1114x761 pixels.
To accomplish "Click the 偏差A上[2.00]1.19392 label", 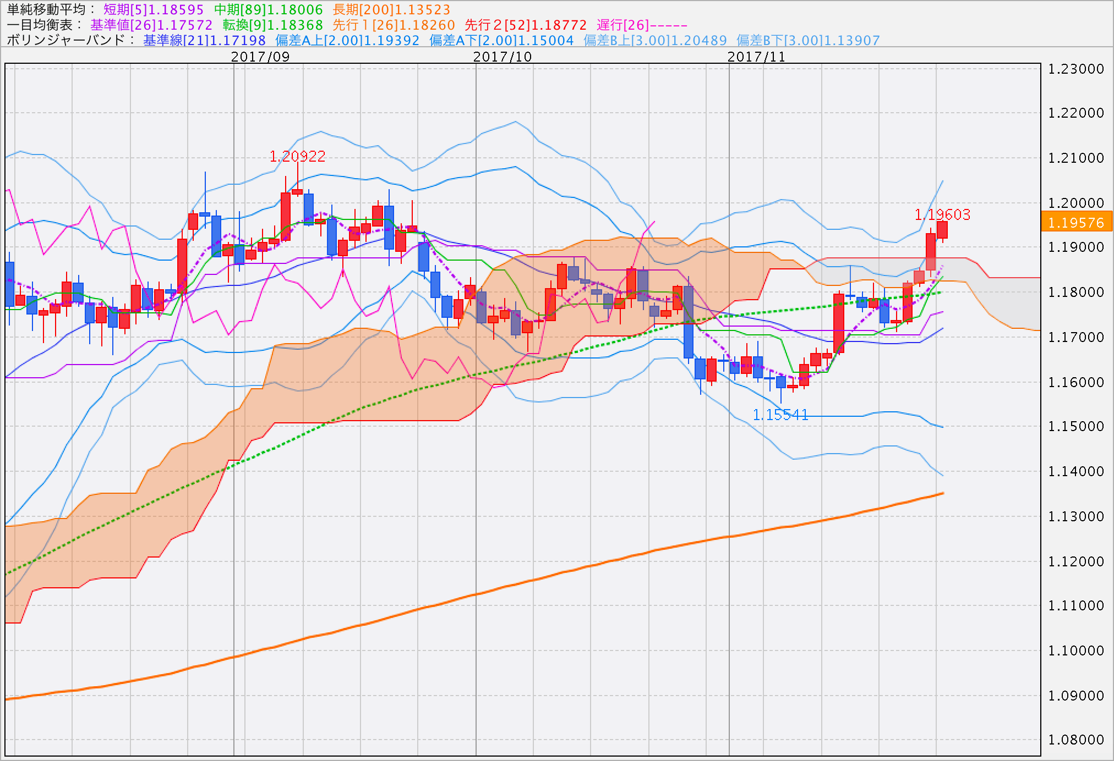I will tap(347, 41).
